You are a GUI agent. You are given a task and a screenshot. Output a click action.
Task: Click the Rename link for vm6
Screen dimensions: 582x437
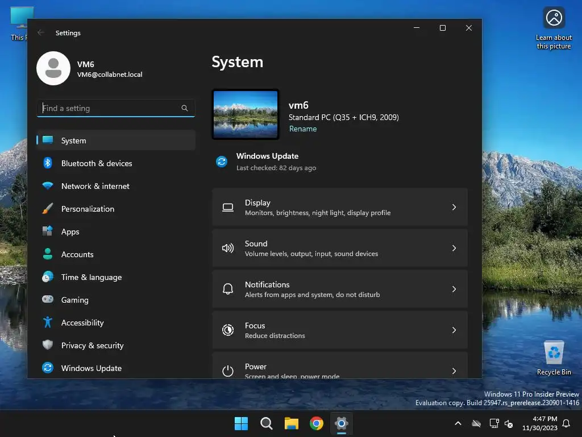pos(303,129)
